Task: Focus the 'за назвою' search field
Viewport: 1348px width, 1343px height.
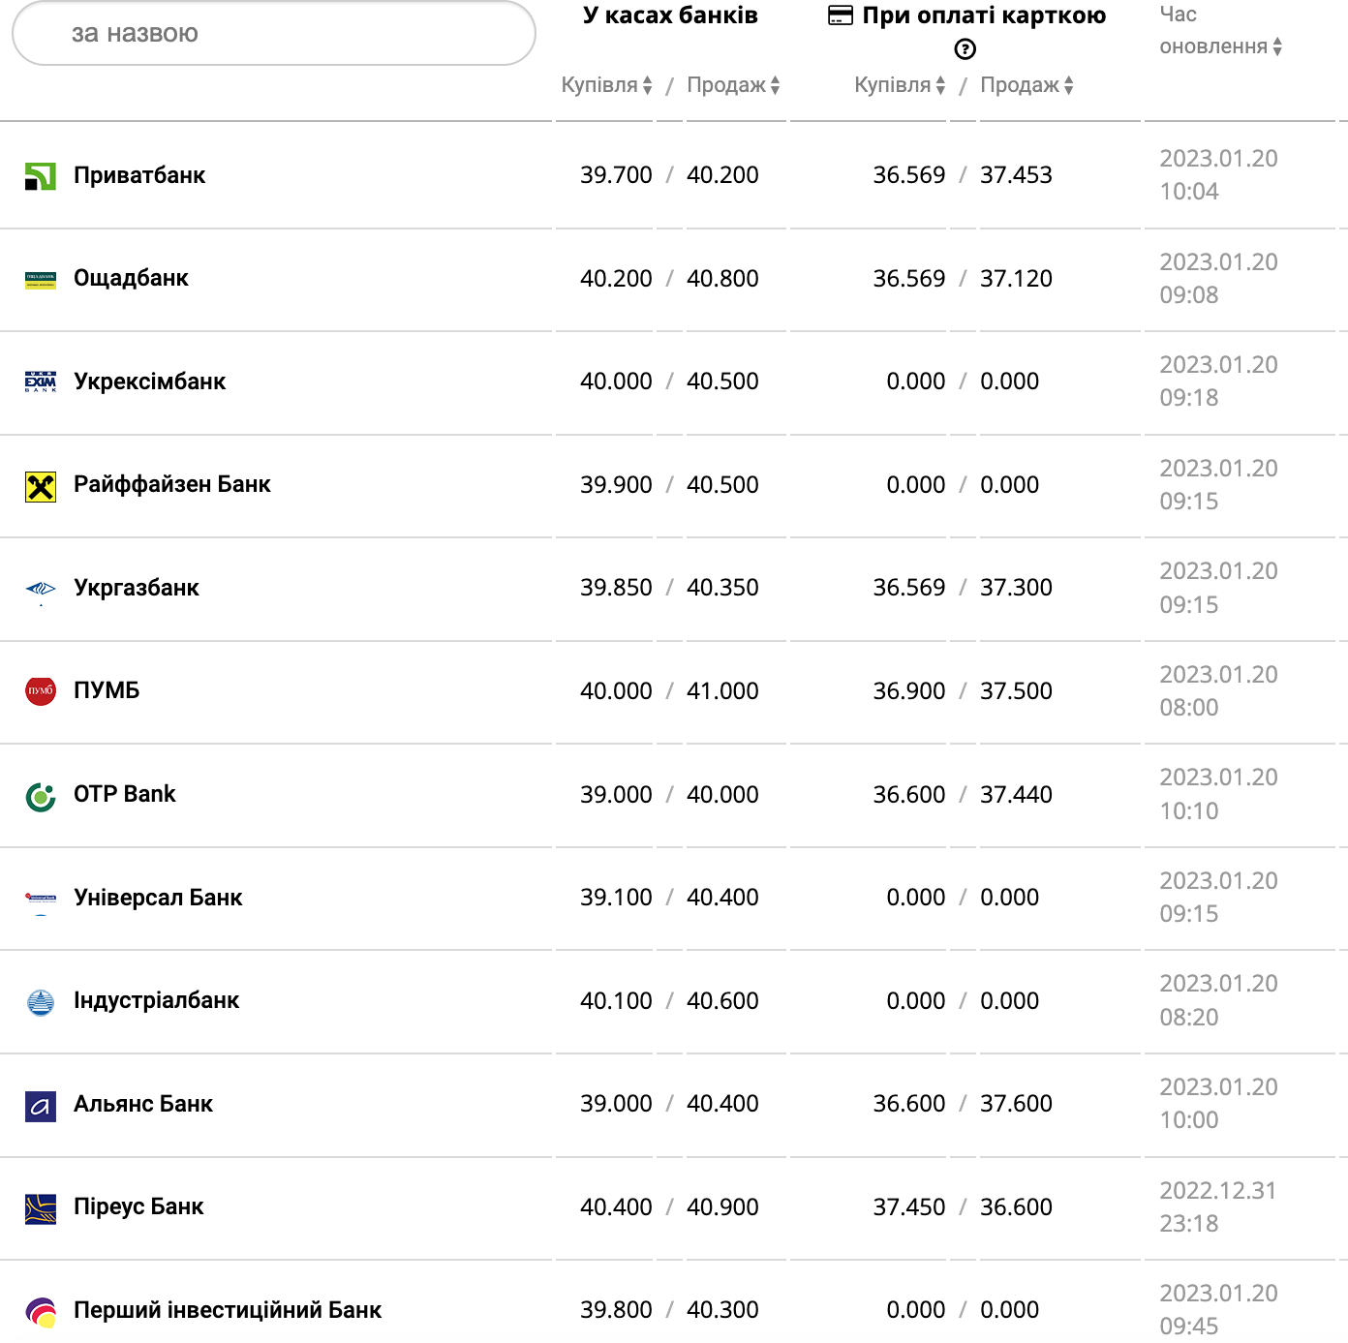Action: (273, 34)
